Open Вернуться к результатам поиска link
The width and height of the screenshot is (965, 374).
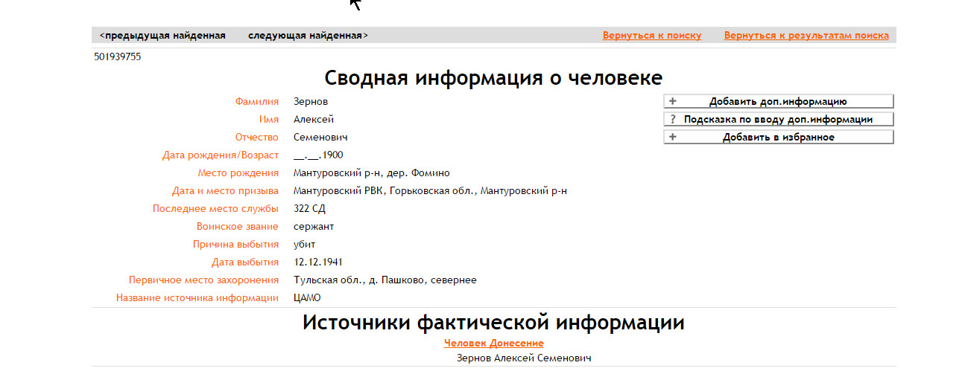click(806, 36)
